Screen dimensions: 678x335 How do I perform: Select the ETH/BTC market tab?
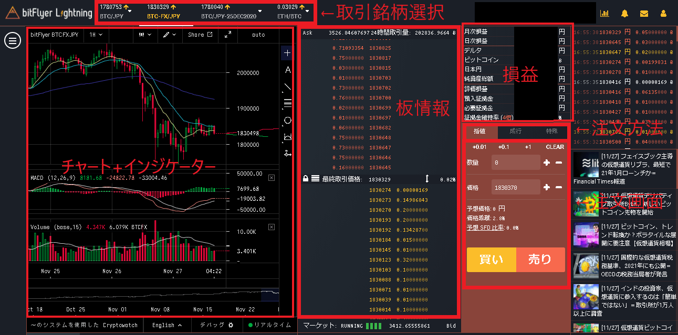pos(290,12)
